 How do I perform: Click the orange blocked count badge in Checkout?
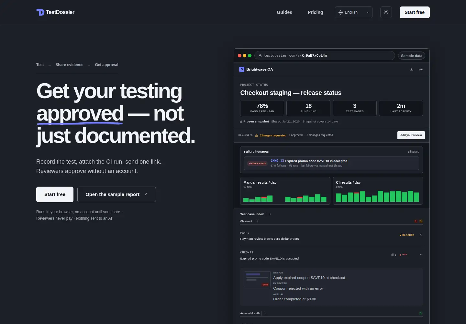pos(421,221)
